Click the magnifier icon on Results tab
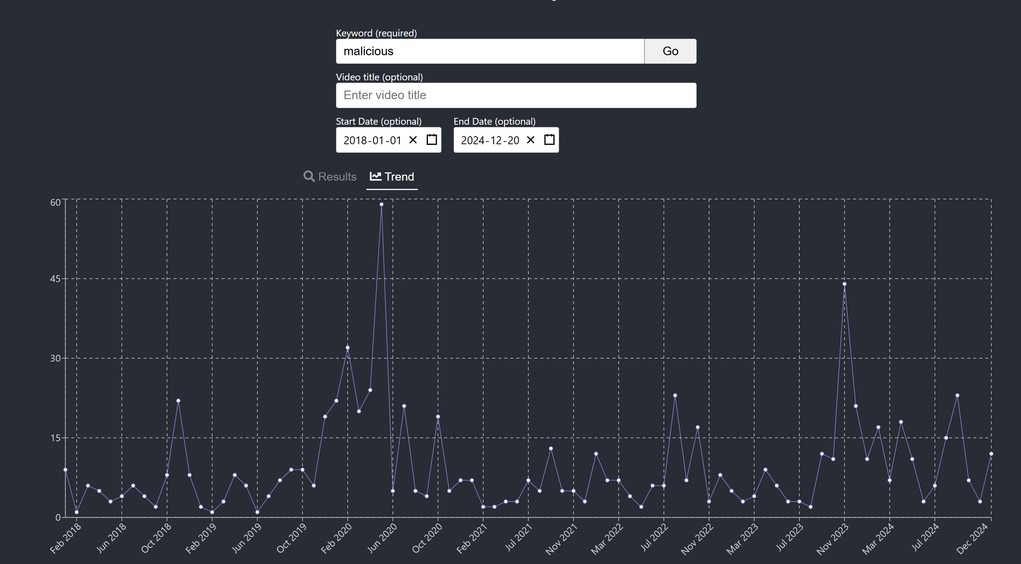This screenshot has width=1021, height=564. (309, 176)
